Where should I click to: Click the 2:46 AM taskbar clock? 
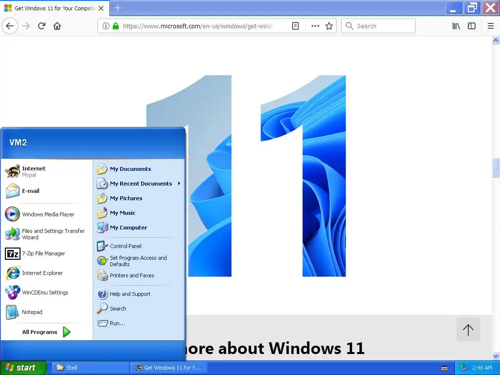coord(482,368)
